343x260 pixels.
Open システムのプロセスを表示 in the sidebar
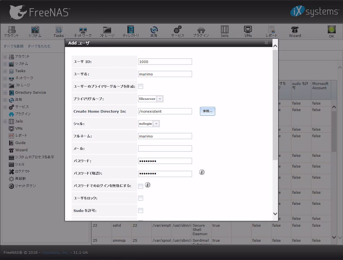click(34, 157)
